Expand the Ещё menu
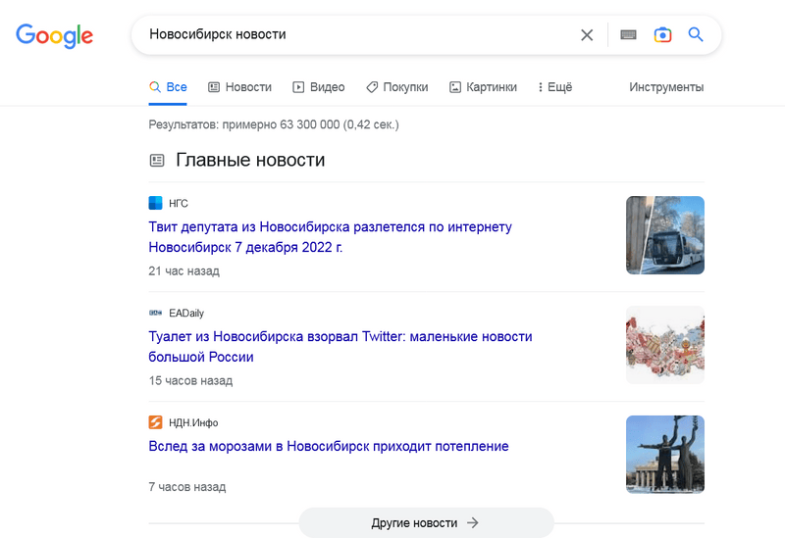The image size is (785, 538). [555, 87]
